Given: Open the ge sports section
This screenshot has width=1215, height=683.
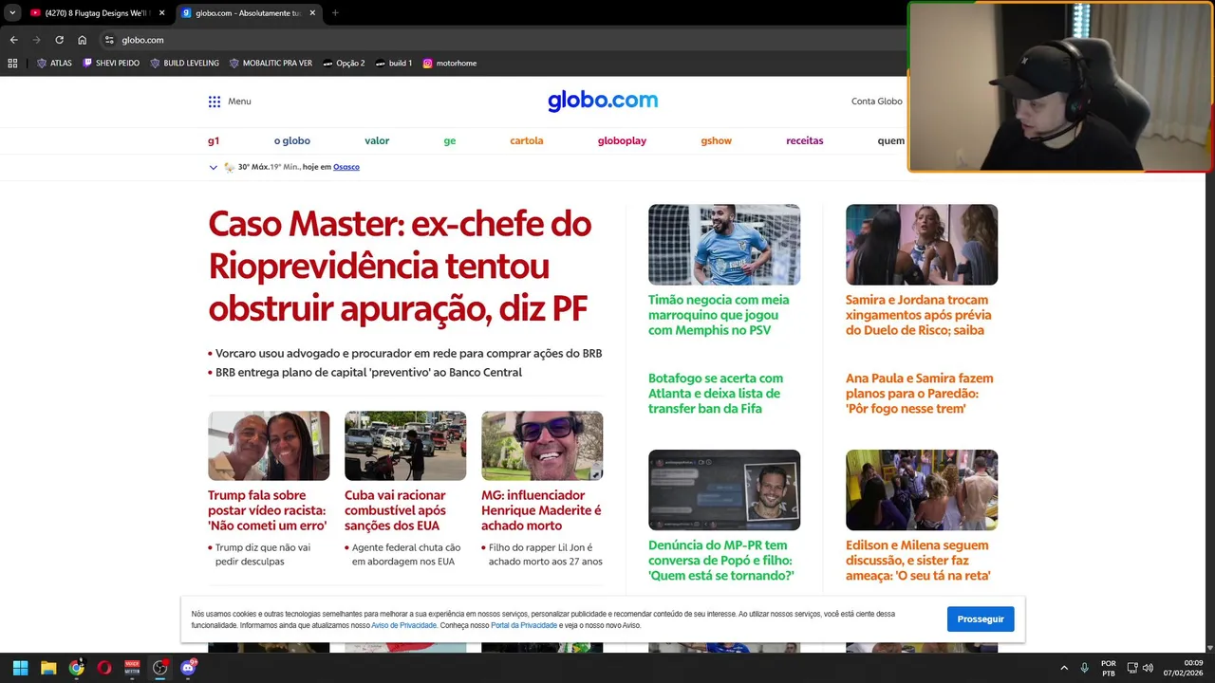Looking at the screenshot, I should point(450,140).
